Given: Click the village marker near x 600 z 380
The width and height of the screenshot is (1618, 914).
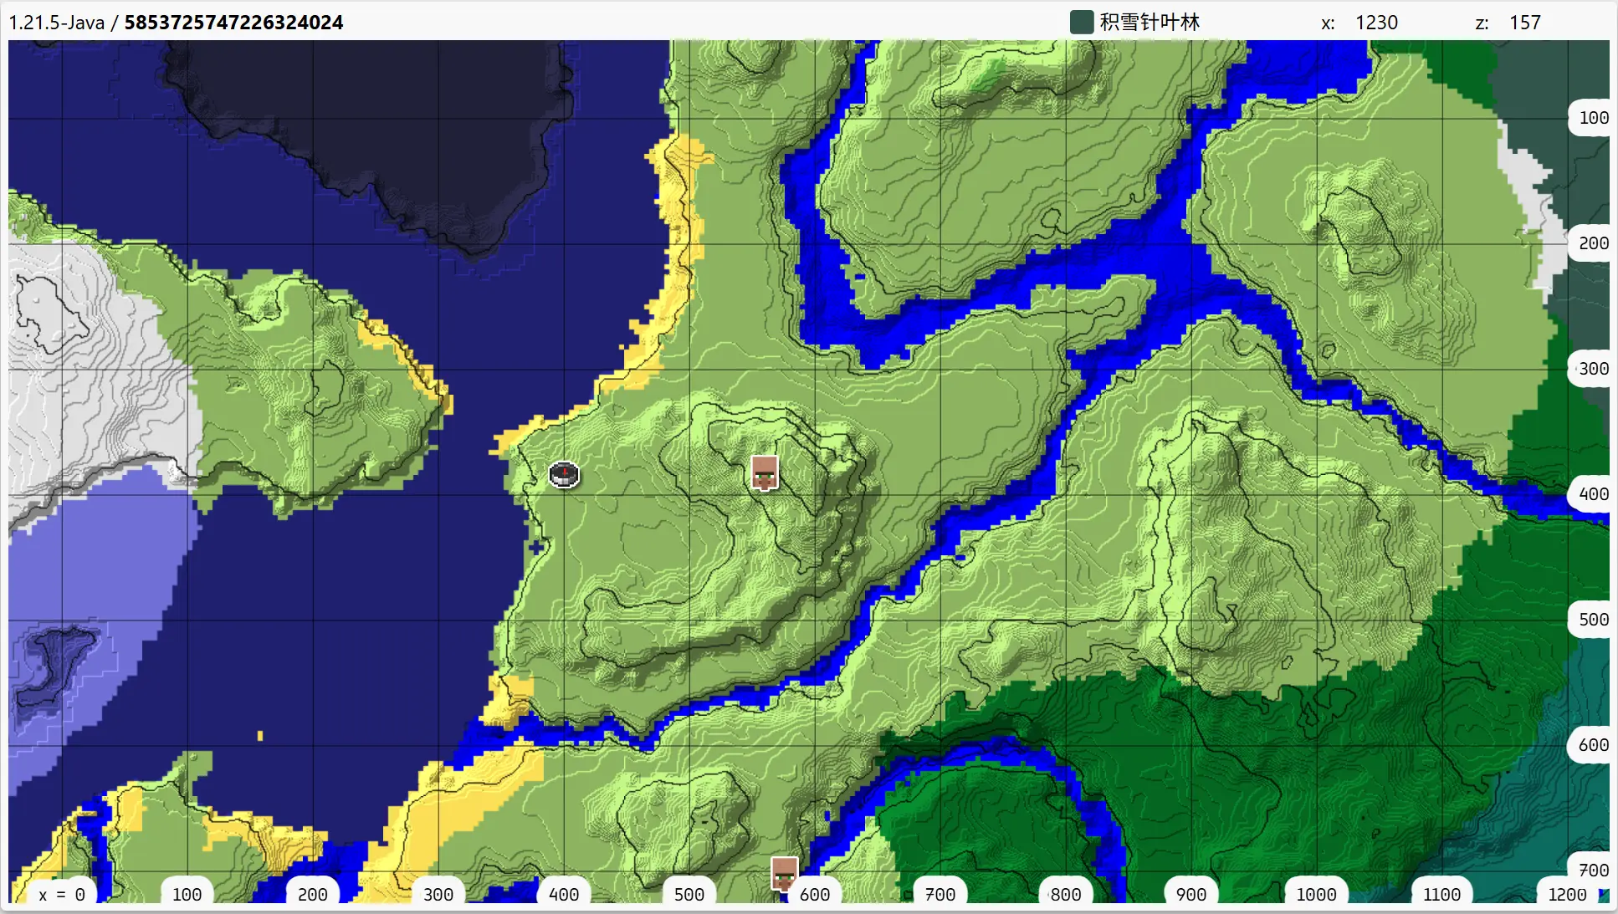Looking at the screenshot, I should click(x=765, y=472).
